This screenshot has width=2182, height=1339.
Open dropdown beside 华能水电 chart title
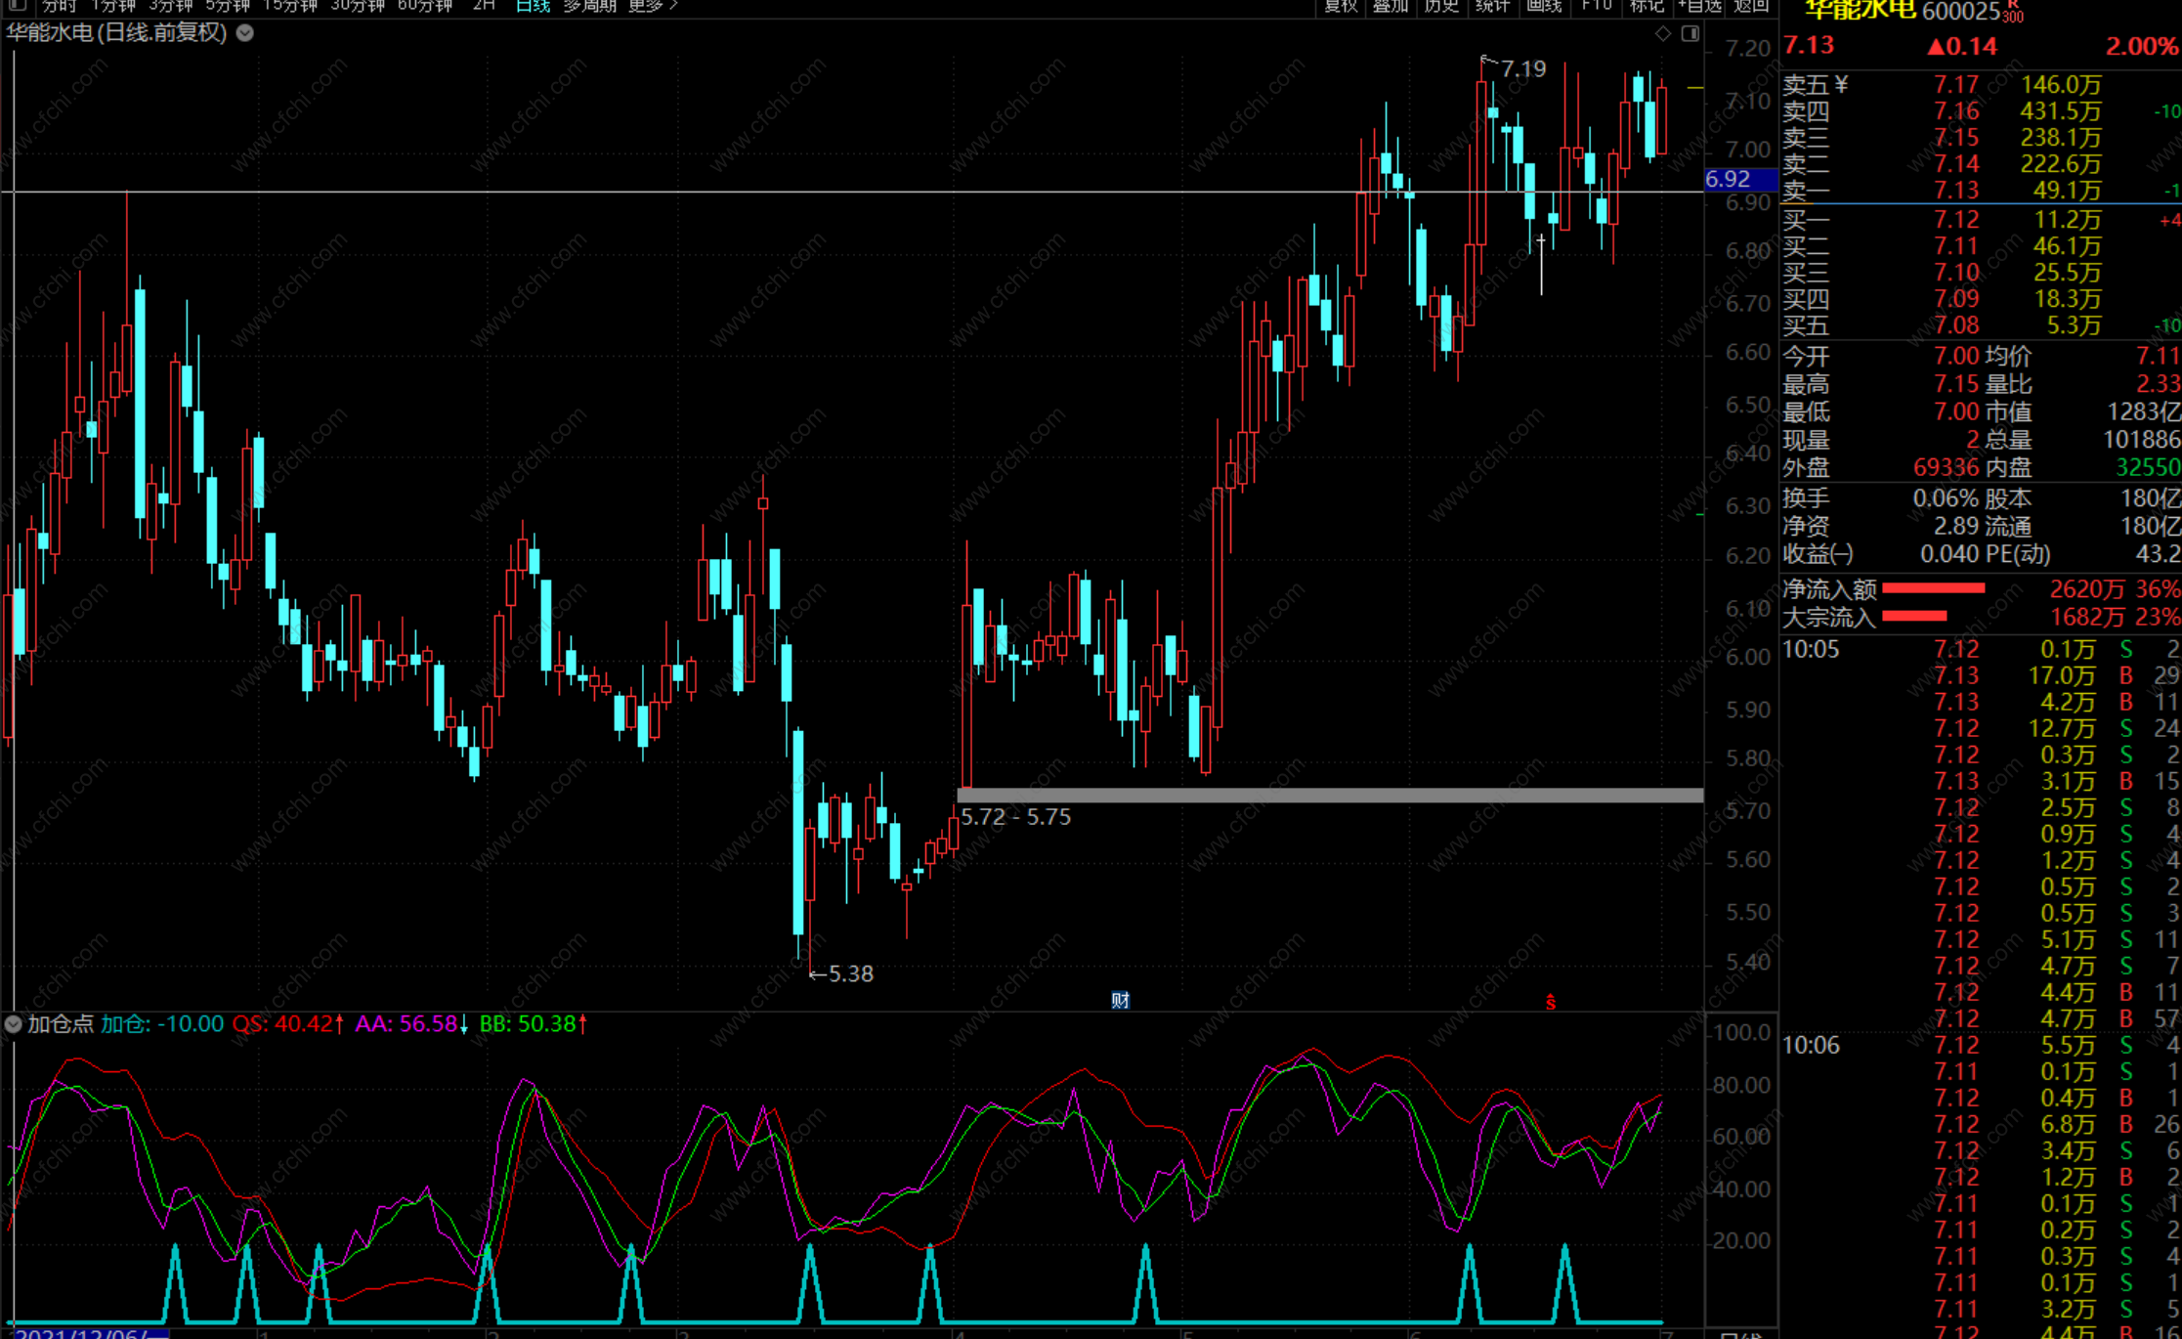[246, 33]
